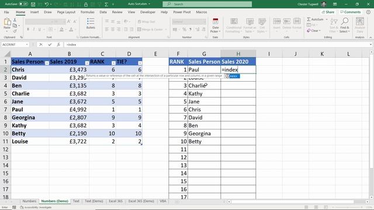Confirm formula with the checkmark icon
This screenshot has width=374, height=210.
point(50,44)
